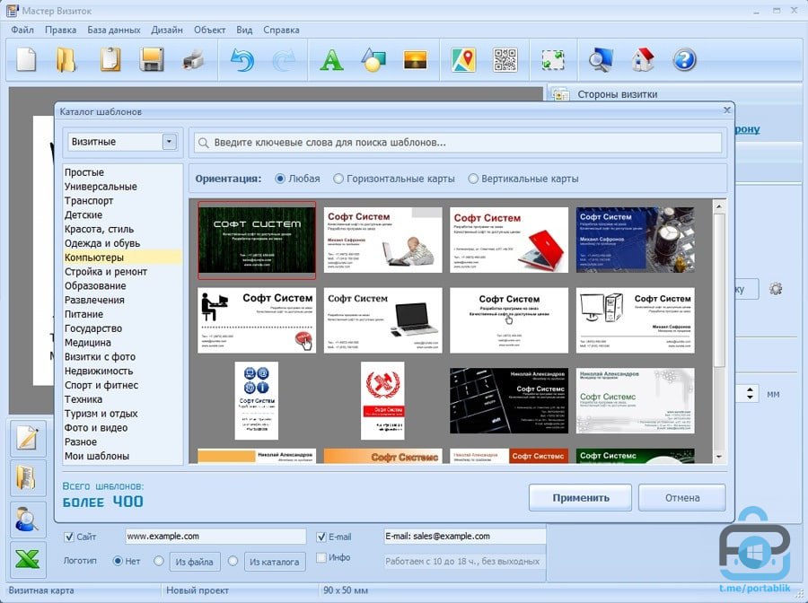Select the green matrix Софт Систем template
Screen dimensions: 808x603
click(257, 240)
